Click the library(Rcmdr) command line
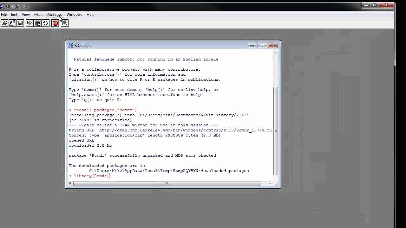Screen dimensions: 406x228 coord(89,176)
